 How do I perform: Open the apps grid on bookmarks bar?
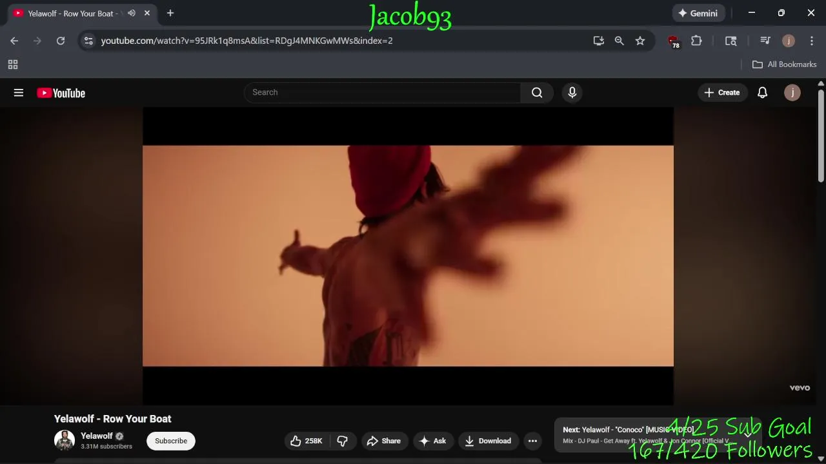point(13,64)
